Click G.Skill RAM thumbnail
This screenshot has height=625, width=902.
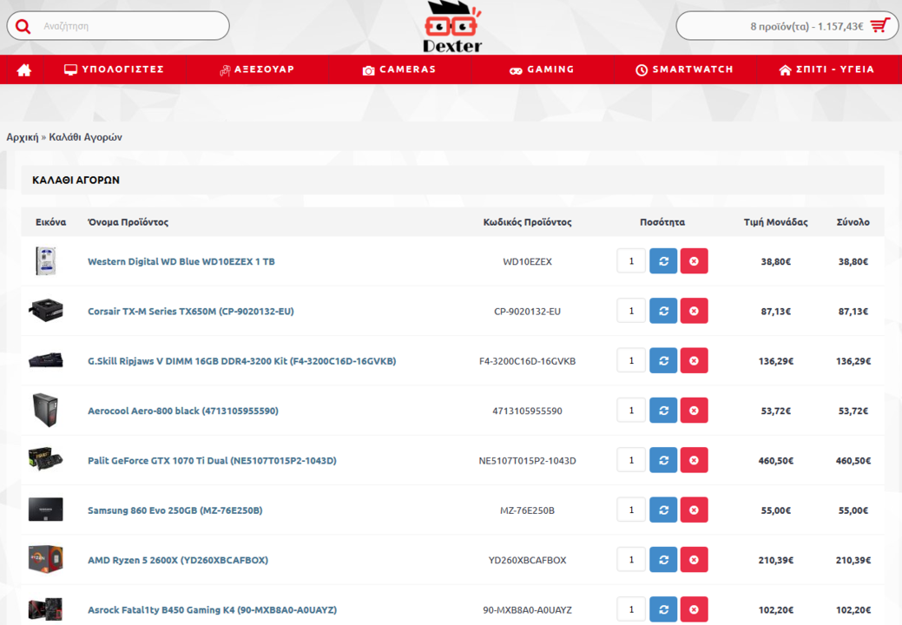pos(45,360)
